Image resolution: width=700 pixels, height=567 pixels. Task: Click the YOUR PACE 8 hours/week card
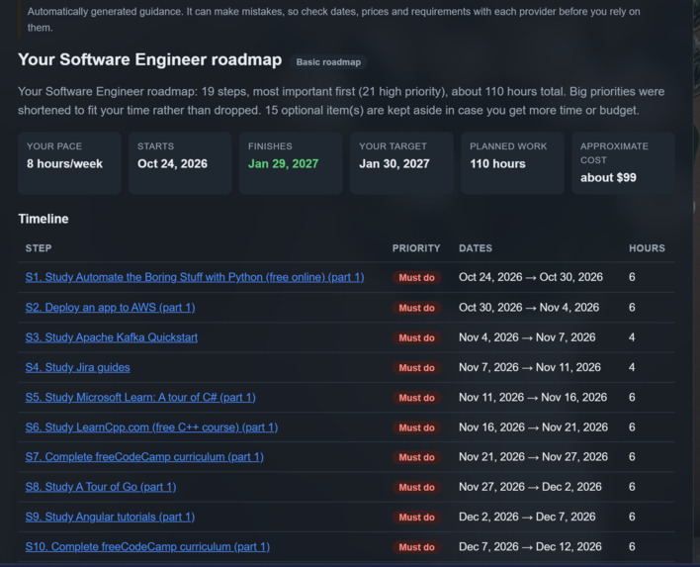pos(69,163)
